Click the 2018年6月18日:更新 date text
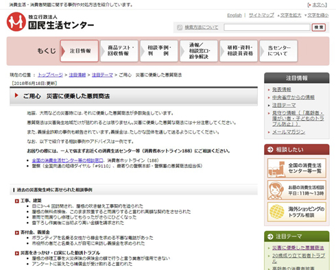The height and width of the screenshot is (270, 336). 34,84
